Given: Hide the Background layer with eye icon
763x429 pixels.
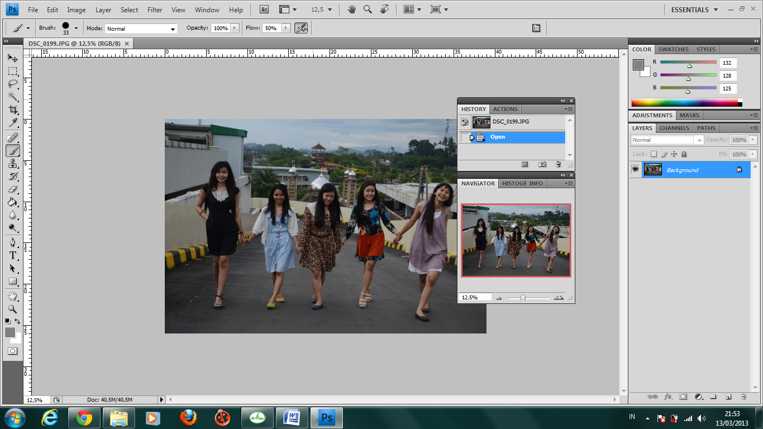Looking at the screenshot, I should point(635,169).
